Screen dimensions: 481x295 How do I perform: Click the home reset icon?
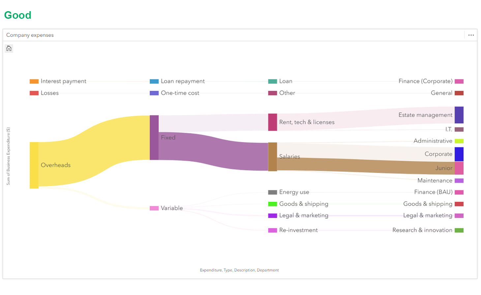coord(9,49)
